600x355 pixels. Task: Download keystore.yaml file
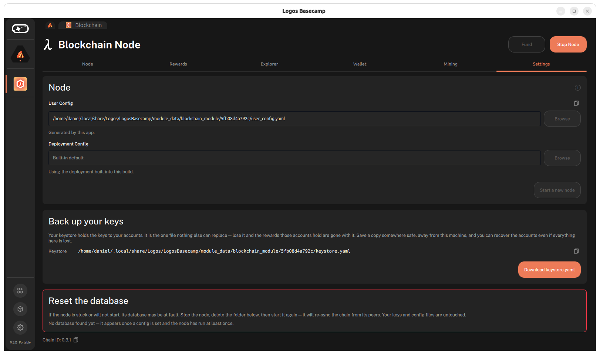click(549, 270)
